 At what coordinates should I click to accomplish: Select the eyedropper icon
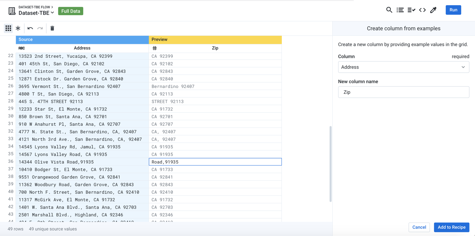433,10
